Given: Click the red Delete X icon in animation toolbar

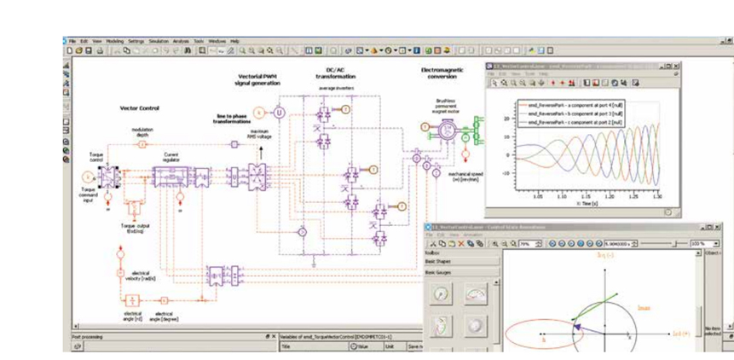Looking at the screenshot, I should [461, 244].
